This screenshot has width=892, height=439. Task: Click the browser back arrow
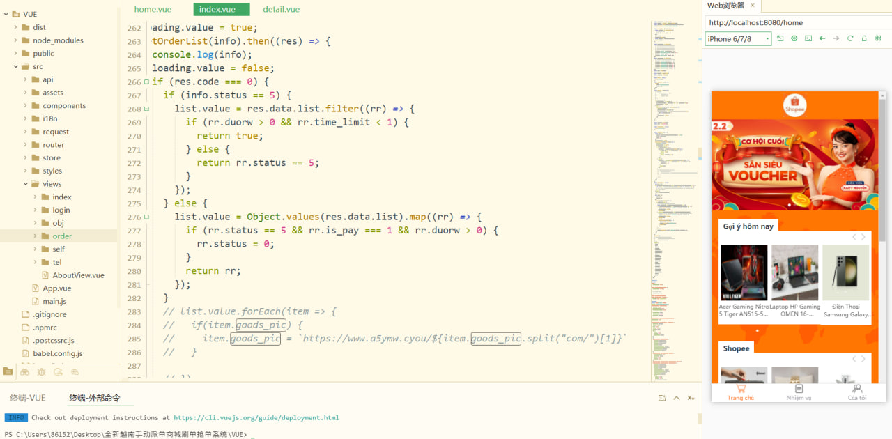[x=822, y=39]
